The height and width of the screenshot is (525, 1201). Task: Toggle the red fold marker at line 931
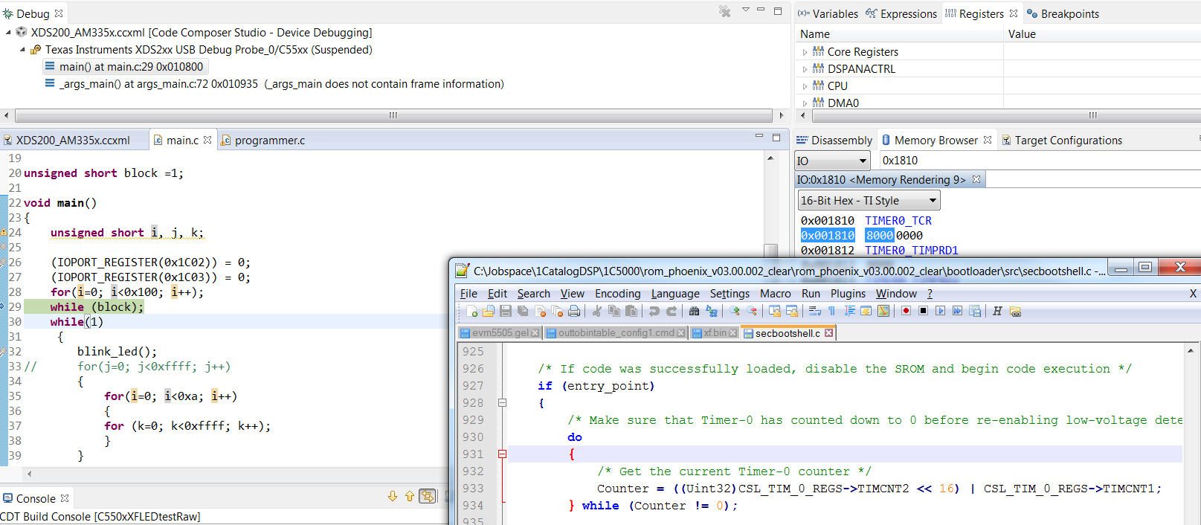point(502,454)
